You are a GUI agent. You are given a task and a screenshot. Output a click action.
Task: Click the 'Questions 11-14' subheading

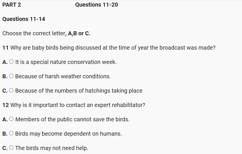(24, 19)
